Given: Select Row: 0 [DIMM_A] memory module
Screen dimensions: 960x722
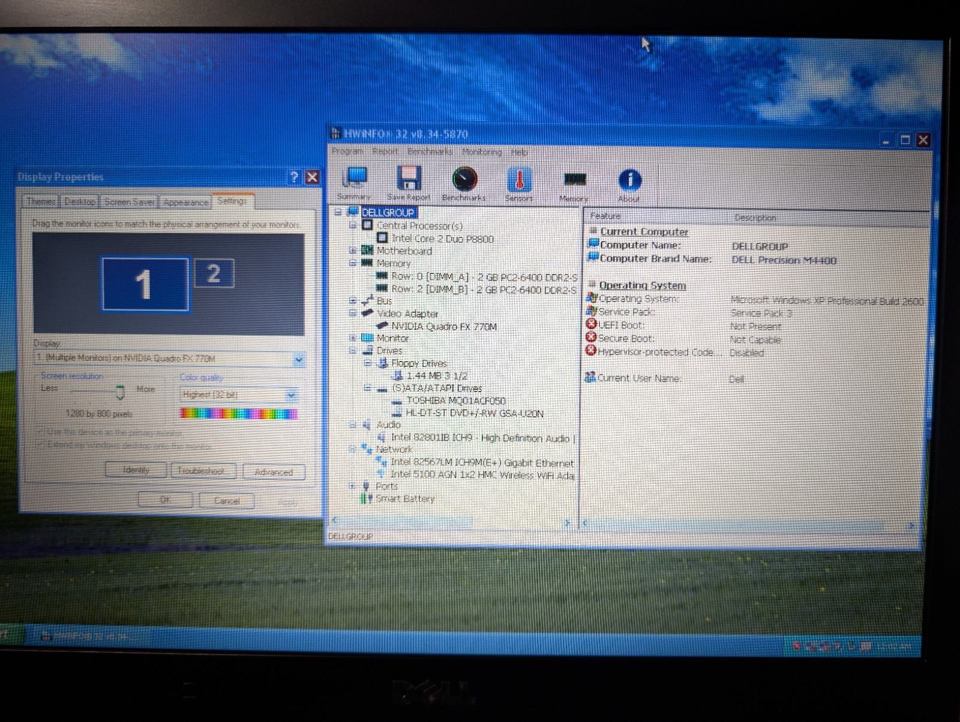Looking at the screenshot, I should (x=484, y=276).
